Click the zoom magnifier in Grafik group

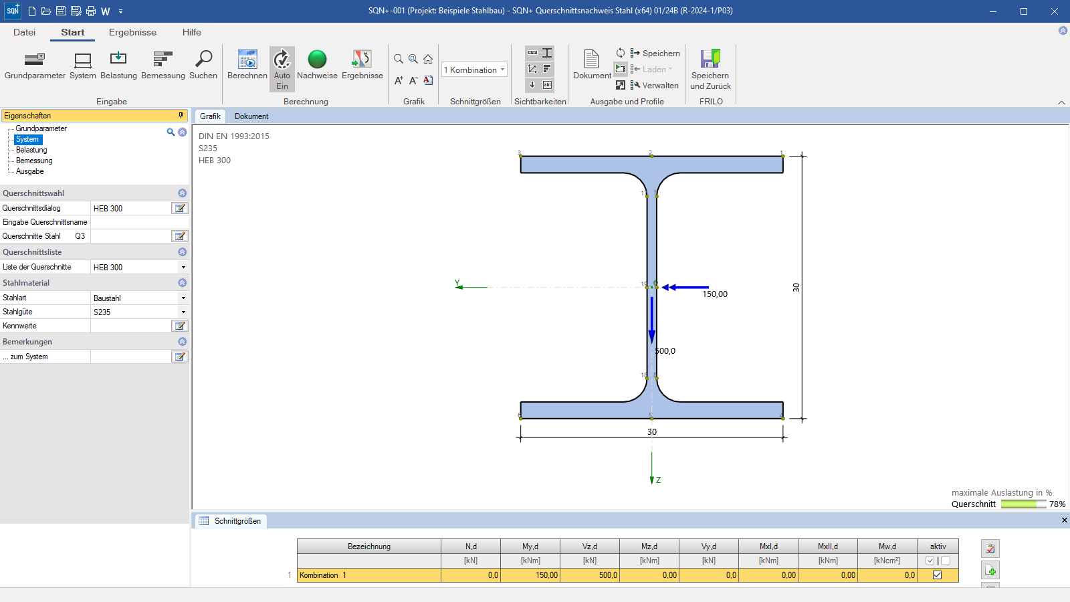point(399,59)
